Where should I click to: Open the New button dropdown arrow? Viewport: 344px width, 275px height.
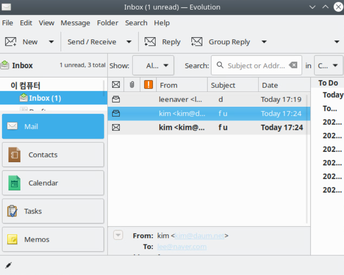click(51, 42)
